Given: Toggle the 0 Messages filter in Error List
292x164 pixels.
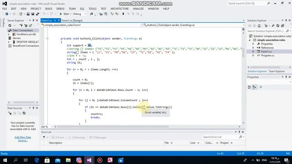Looking at the screenshot, I should point(98,138).
